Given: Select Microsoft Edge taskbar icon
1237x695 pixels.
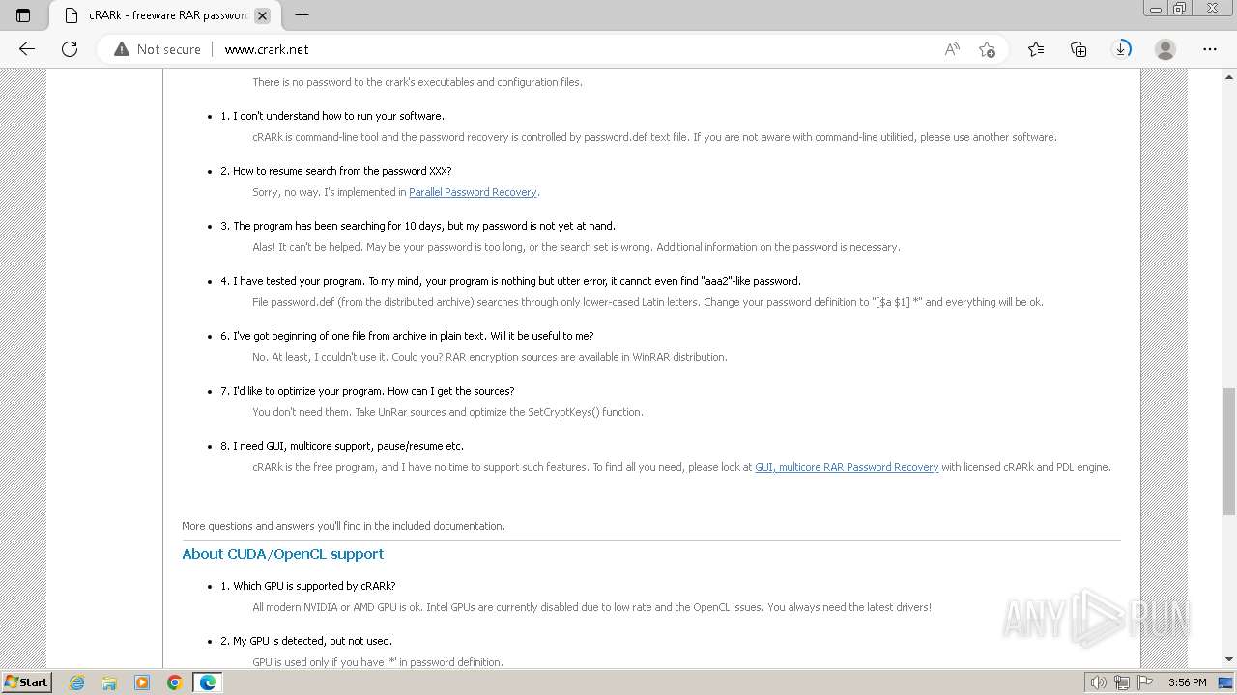Looking at the screenshot, I should point(208,682).
